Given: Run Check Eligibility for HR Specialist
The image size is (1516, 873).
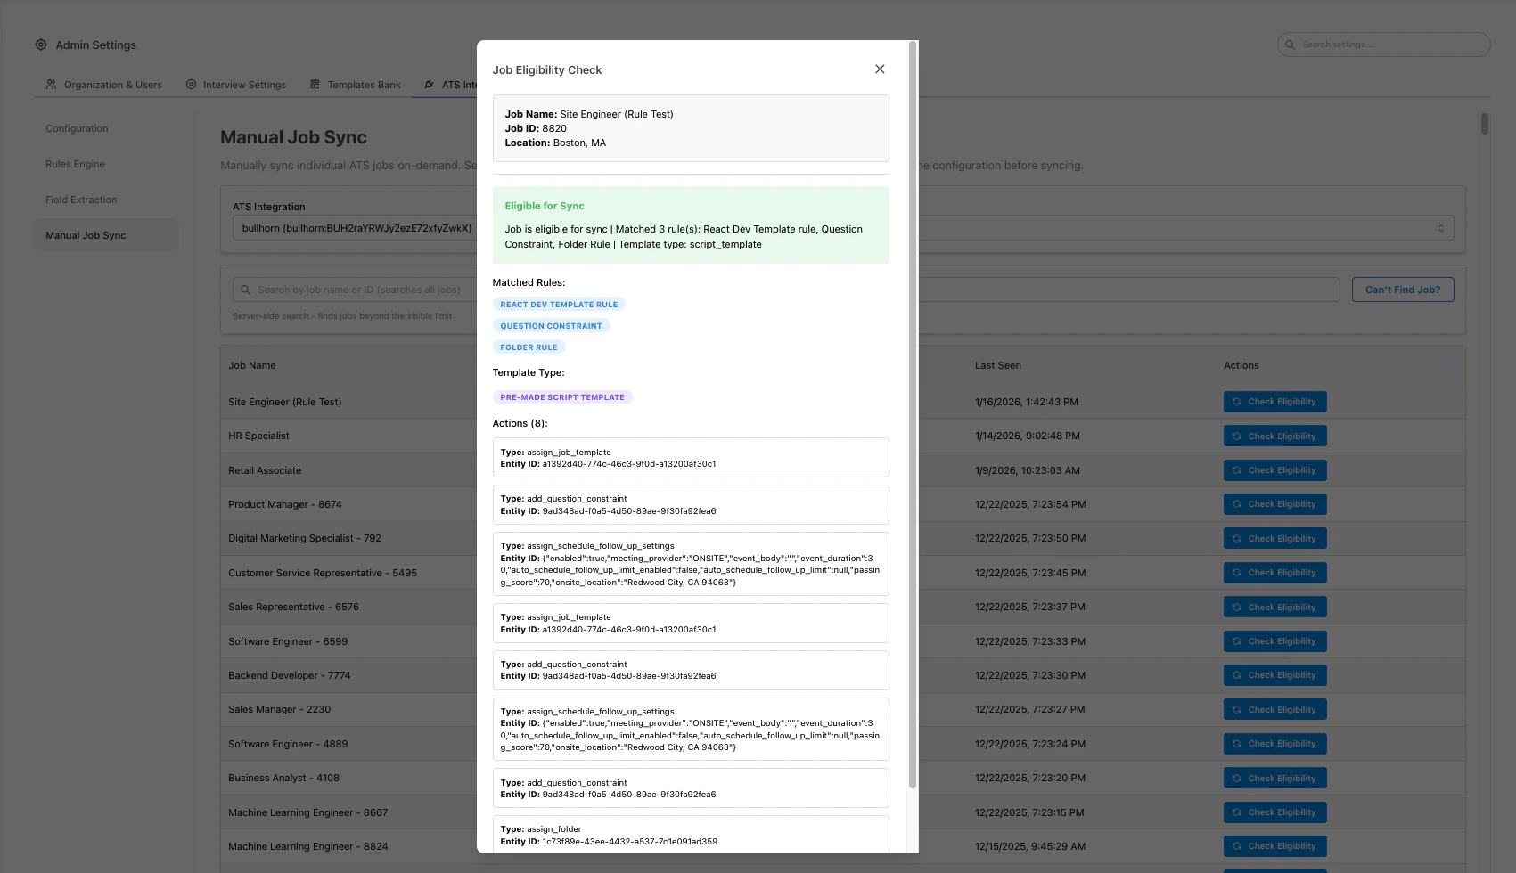Looking at the screenshot, I should (1275, 436).
